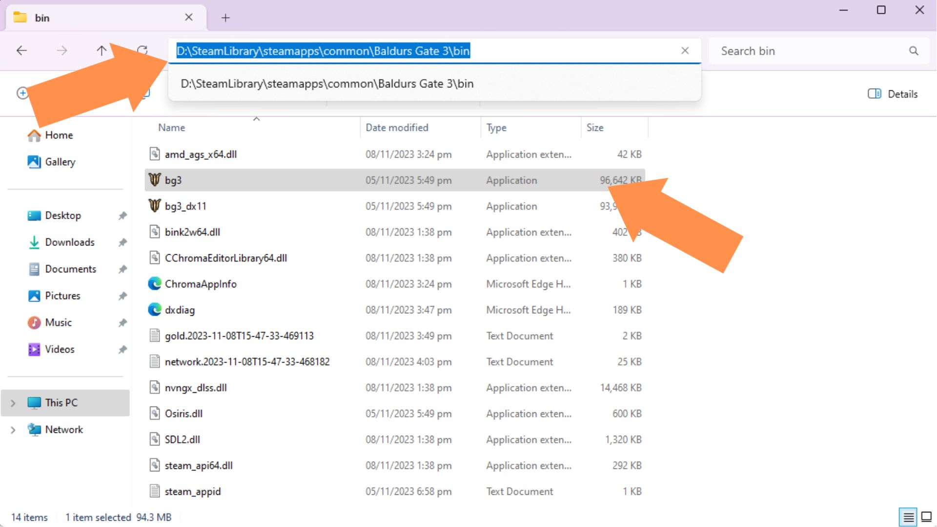Select the Osiris.dll file

(395, 414)
